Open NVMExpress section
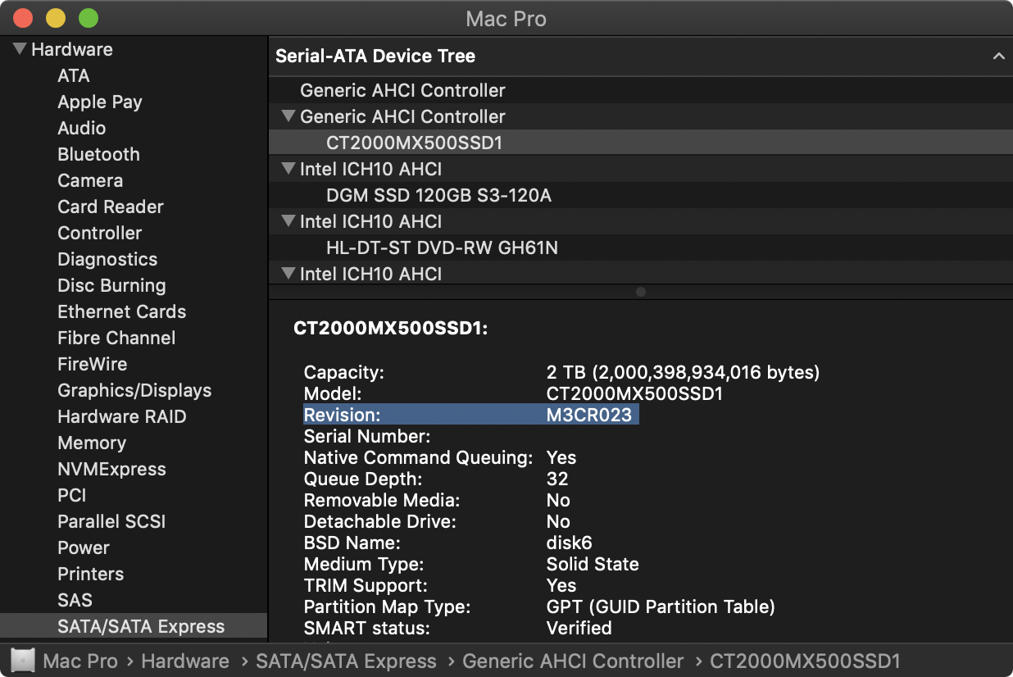This screenshot has height=677, width=1013. 111,469
